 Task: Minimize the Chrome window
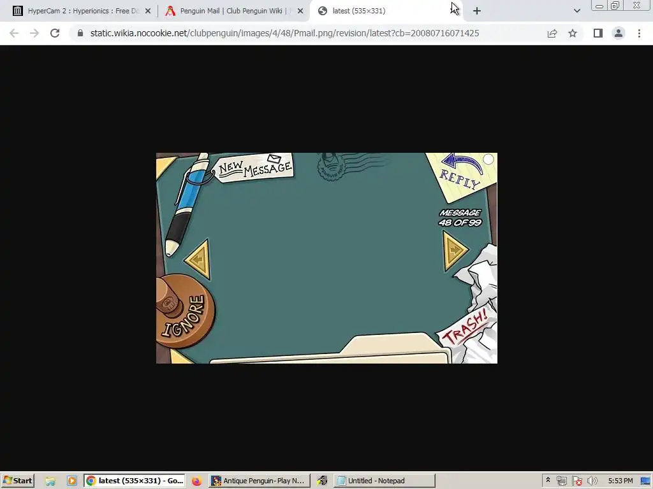click(x=599, y=5)
